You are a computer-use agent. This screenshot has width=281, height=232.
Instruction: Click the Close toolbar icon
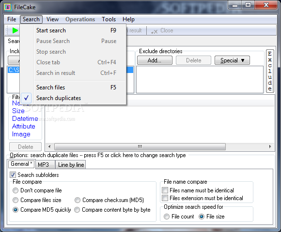pos(154,31)
